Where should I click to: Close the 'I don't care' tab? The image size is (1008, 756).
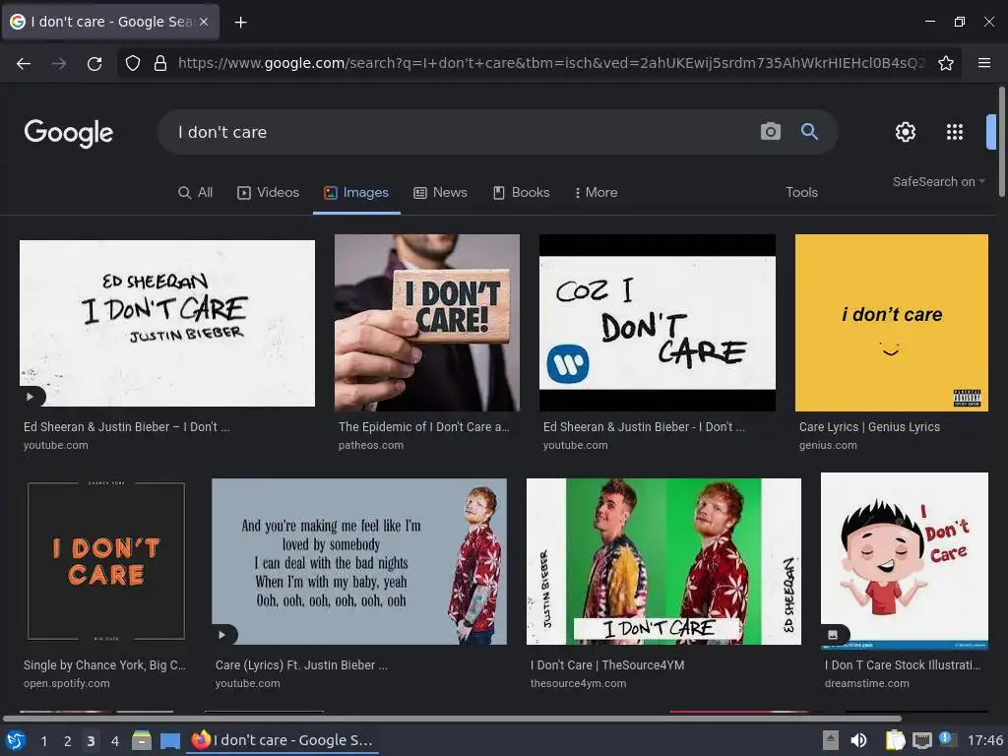click(x=204, y=22)
